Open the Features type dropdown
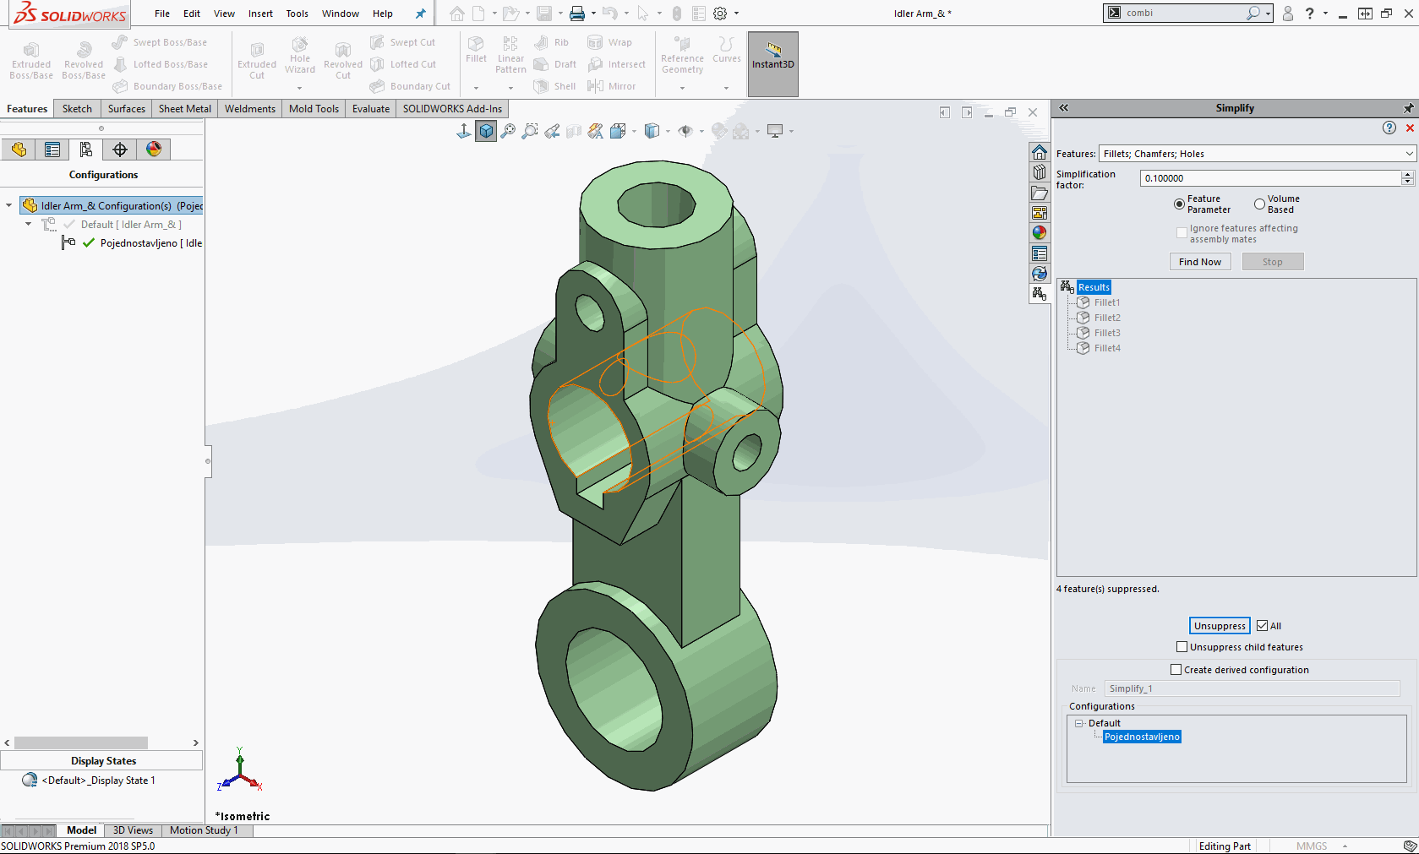1419x854 pixels. click(1408, 154)
